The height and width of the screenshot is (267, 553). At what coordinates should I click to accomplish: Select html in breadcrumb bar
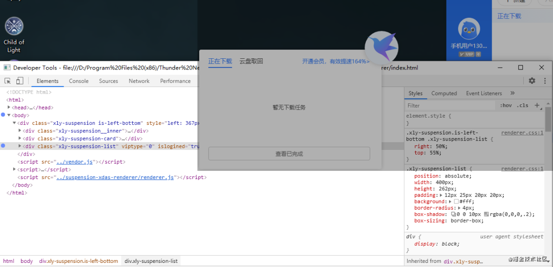pyautogui.click(x=9, y=261)
